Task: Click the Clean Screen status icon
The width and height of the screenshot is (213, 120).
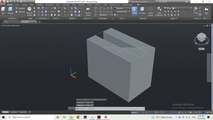Action: (208, 113)
